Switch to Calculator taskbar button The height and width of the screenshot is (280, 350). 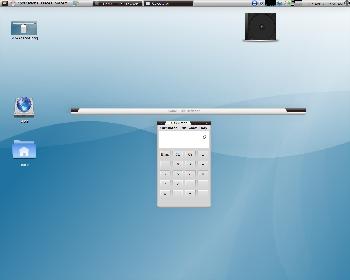coord(169,4)
